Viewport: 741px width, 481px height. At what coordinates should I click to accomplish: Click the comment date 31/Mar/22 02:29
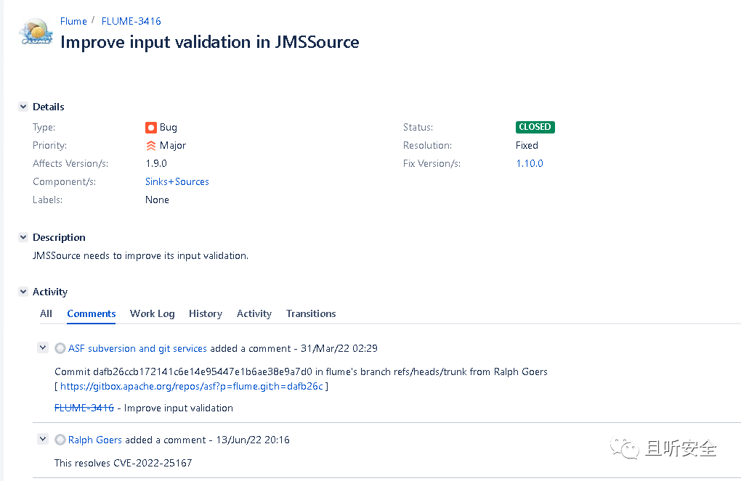[x=339, y=348]
